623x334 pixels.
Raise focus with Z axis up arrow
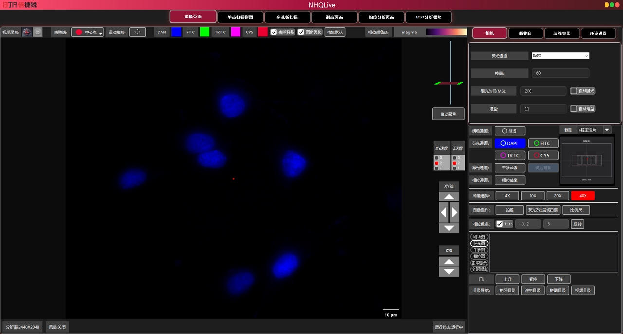click(449, 262)
